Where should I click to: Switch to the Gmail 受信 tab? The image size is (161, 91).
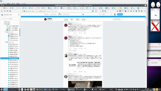coord(70,8)
